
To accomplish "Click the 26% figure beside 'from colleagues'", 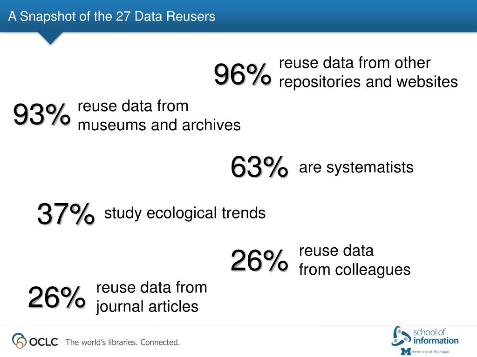I will 259,260.
